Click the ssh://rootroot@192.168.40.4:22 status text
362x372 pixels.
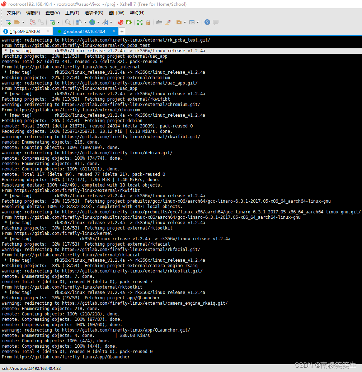point(31,368)
